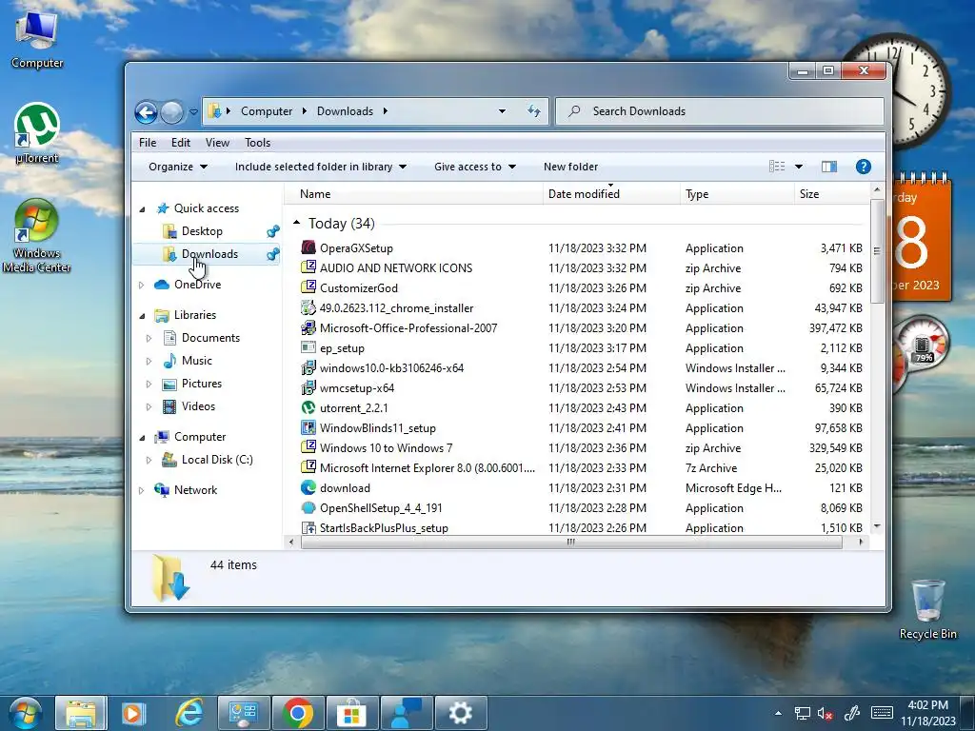Select the Videos library
Screen dimensions: 975x731
(198, 406)
